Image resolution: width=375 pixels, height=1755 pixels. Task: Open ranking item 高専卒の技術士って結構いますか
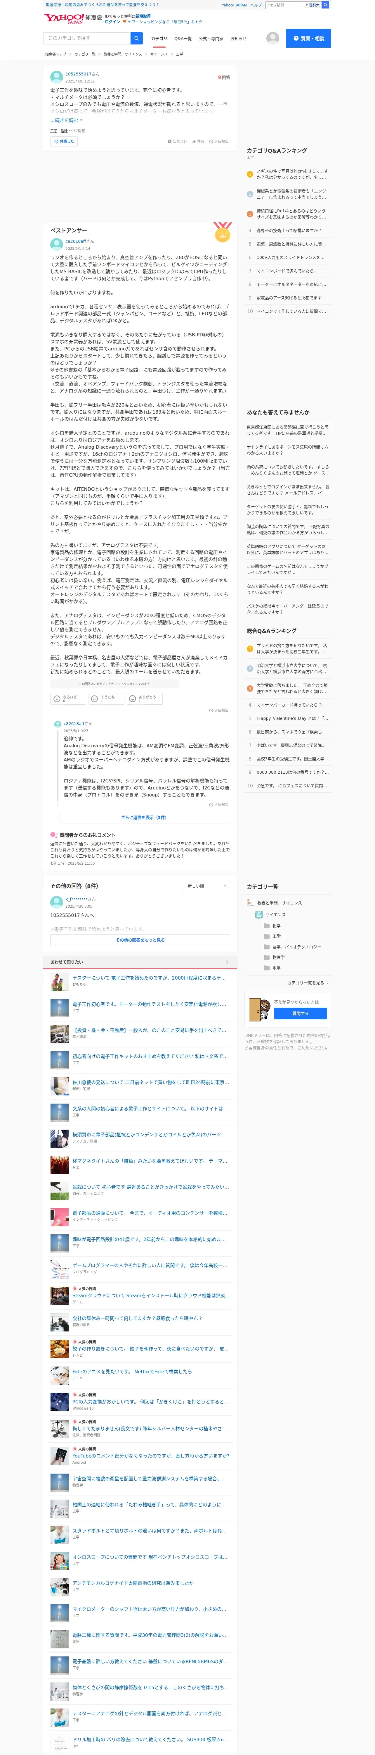289,230
